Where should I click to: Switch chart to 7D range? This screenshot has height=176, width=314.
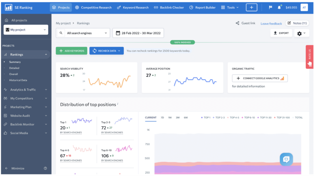tap(162, 118)
